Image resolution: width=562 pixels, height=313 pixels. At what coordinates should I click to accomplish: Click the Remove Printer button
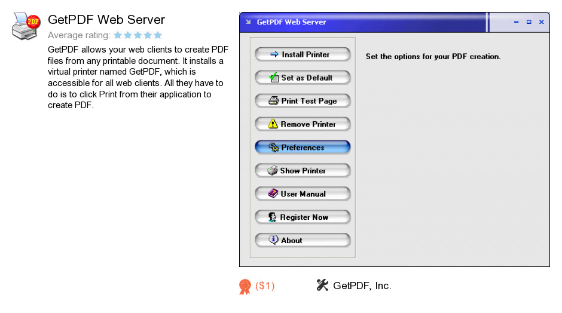(303, 124)
